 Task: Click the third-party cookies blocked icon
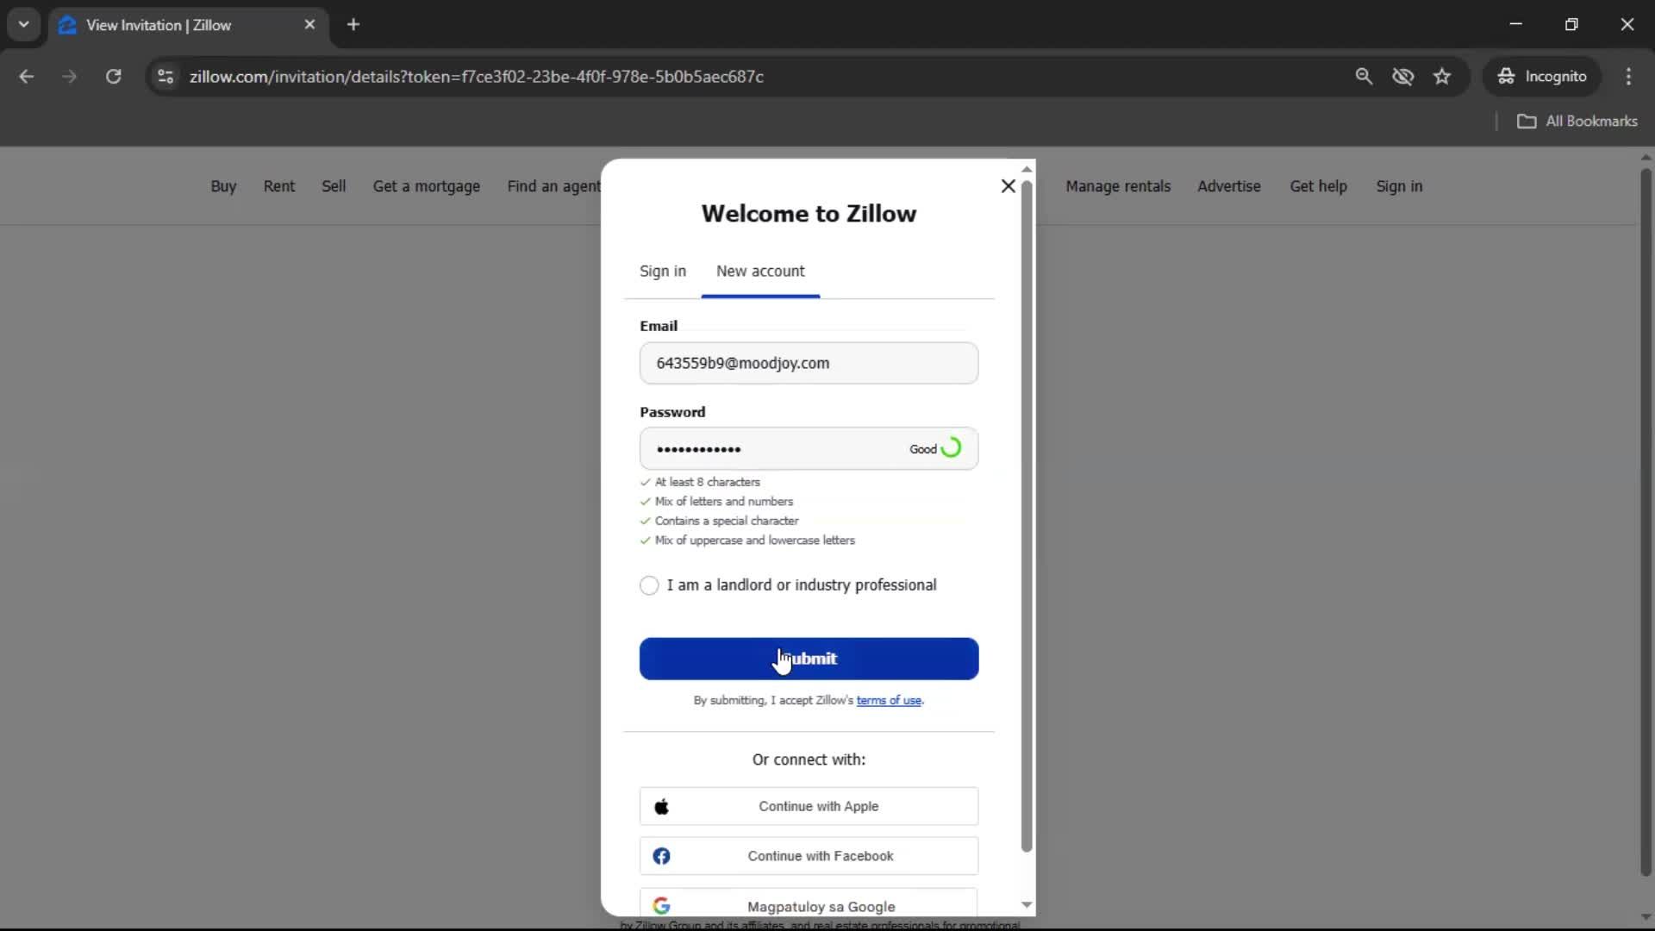point(1403,77)
